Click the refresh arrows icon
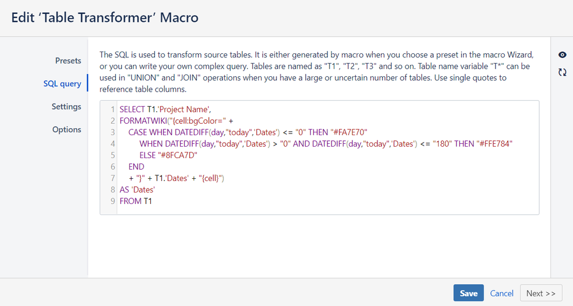Screen dimensions: 573x306 pos(562,73)
